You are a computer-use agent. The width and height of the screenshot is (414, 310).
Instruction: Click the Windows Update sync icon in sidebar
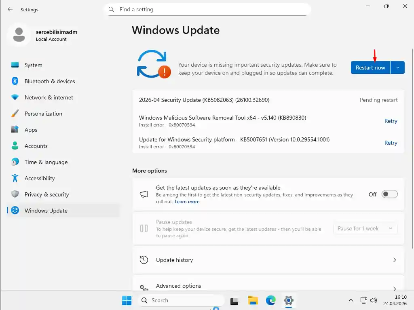pyautogui.click(x=15, y=211)
